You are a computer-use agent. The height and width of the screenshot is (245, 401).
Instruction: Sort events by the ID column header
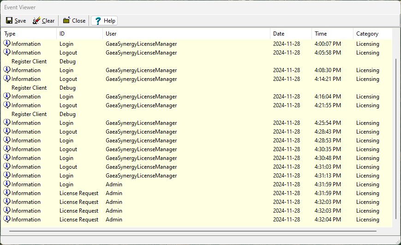(x=79, y=34)
